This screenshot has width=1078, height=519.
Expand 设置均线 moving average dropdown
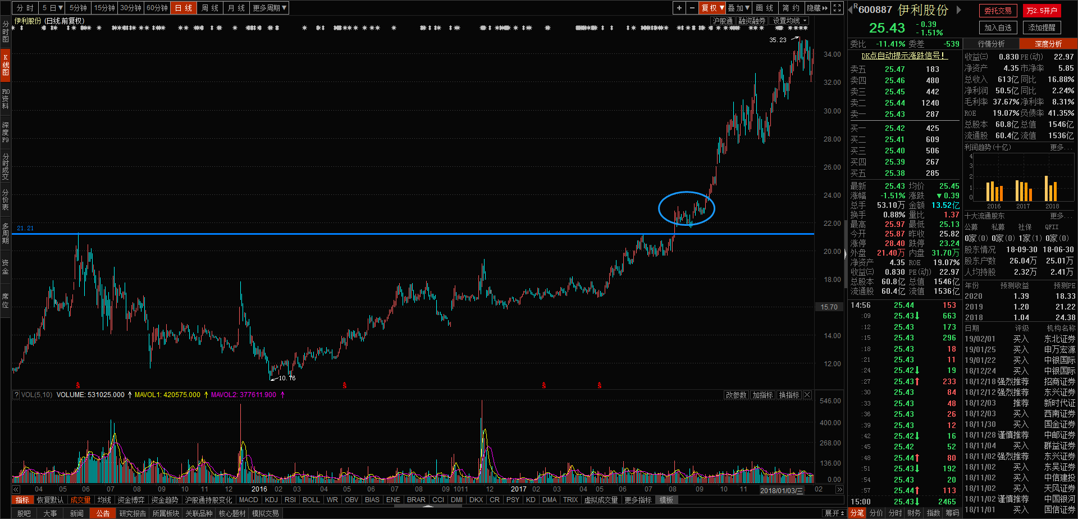(x=789, y=21)
